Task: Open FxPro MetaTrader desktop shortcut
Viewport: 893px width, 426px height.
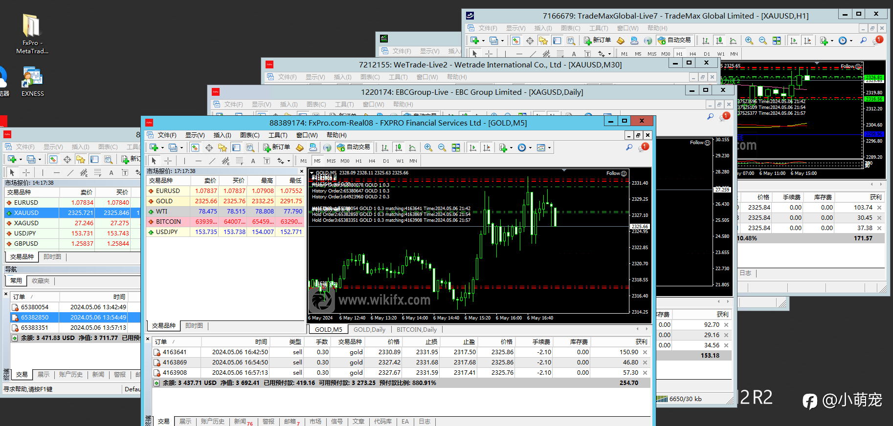Action: point(32,33)
